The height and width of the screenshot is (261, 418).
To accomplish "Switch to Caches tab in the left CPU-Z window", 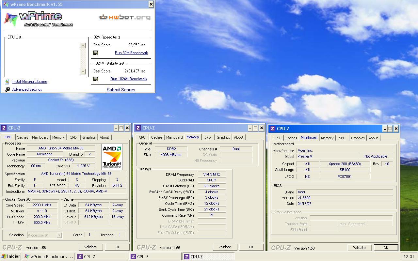I will pos(23,137).
